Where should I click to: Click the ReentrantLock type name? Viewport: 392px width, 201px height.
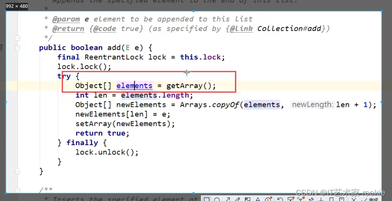(114, 57)
